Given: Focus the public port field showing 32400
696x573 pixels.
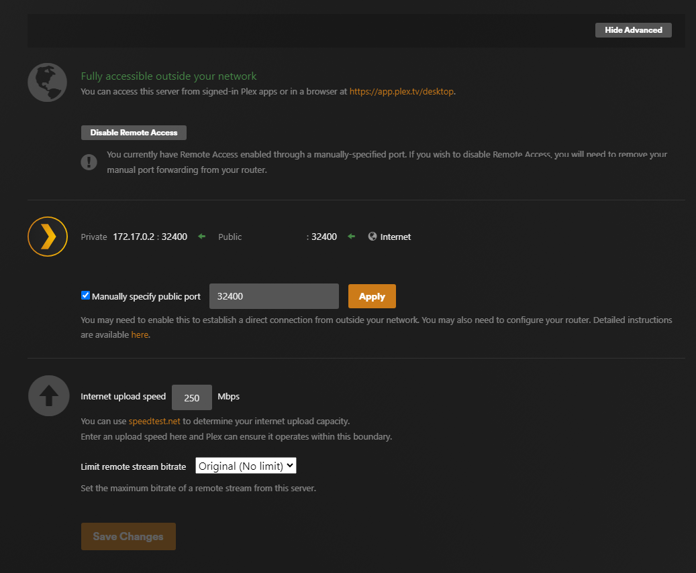Looking at the screenshot, I should [x=274, y=296].
